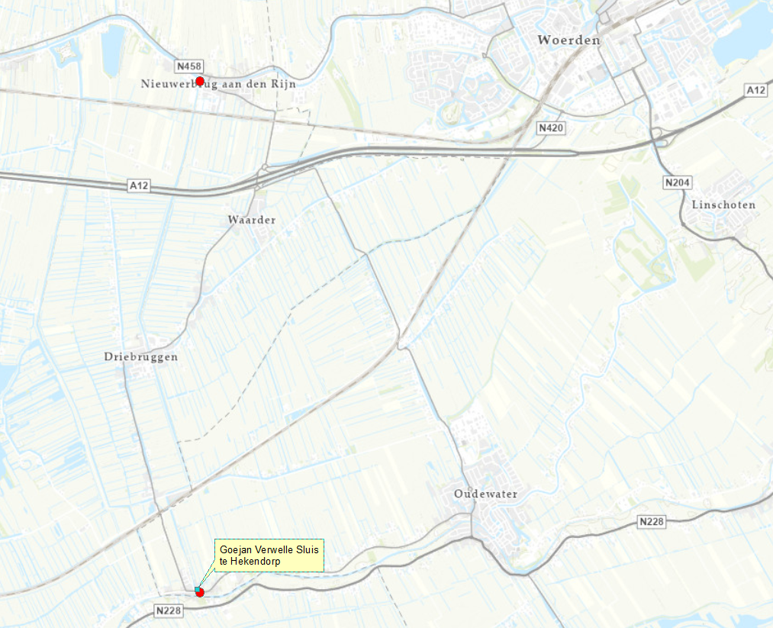Click the Oudewater town label

[x=485, y=494]
